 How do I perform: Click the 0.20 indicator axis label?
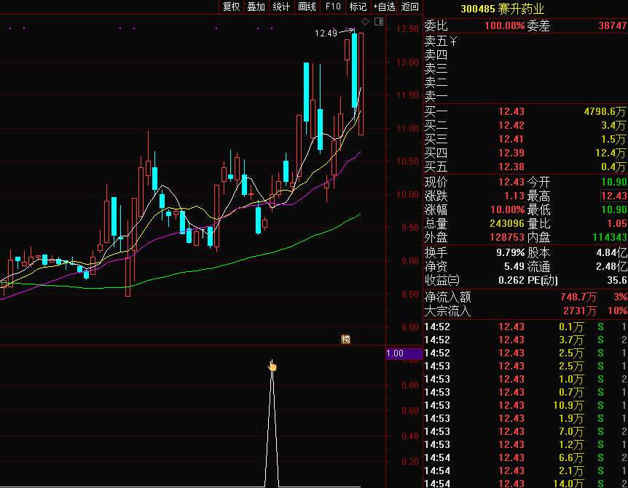point(409,462)
